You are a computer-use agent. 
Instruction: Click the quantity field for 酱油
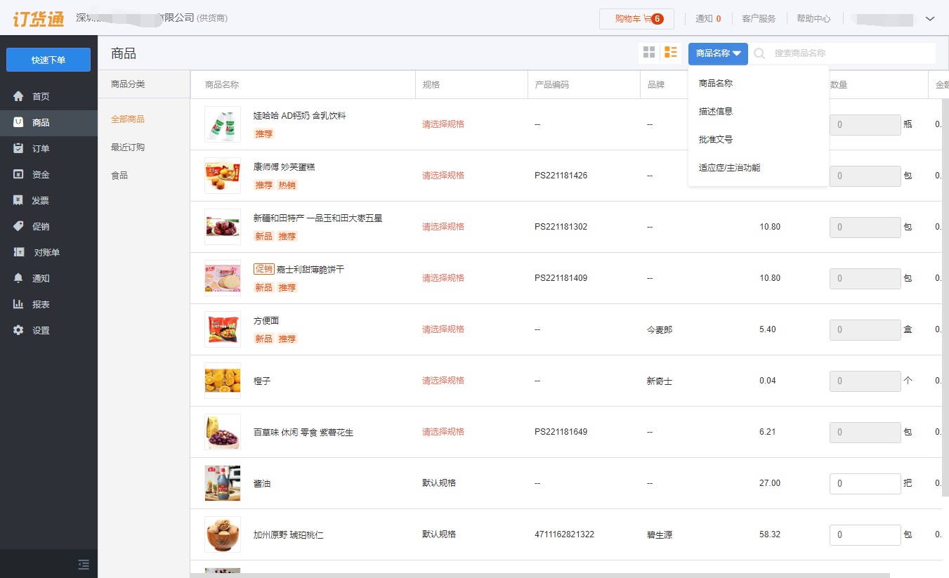(865, 484)
